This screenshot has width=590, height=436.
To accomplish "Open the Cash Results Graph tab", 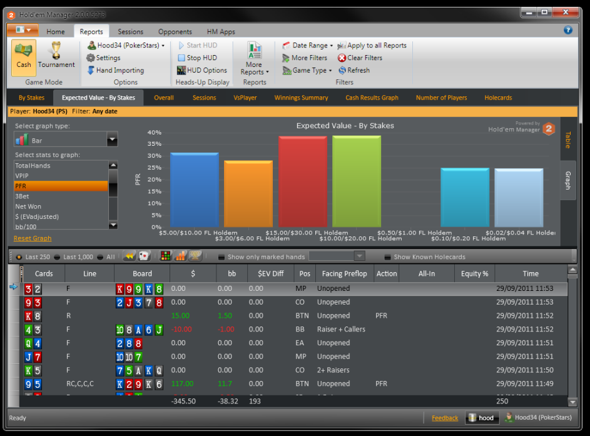I will (x=372, y=98).
